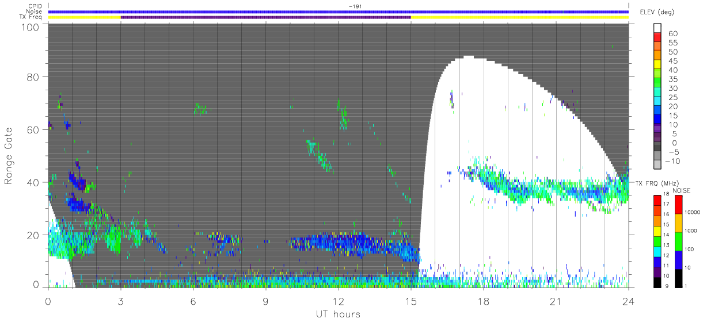
Task: Click the '45' label on ELEV colorbar
Action: pos(673,61)
